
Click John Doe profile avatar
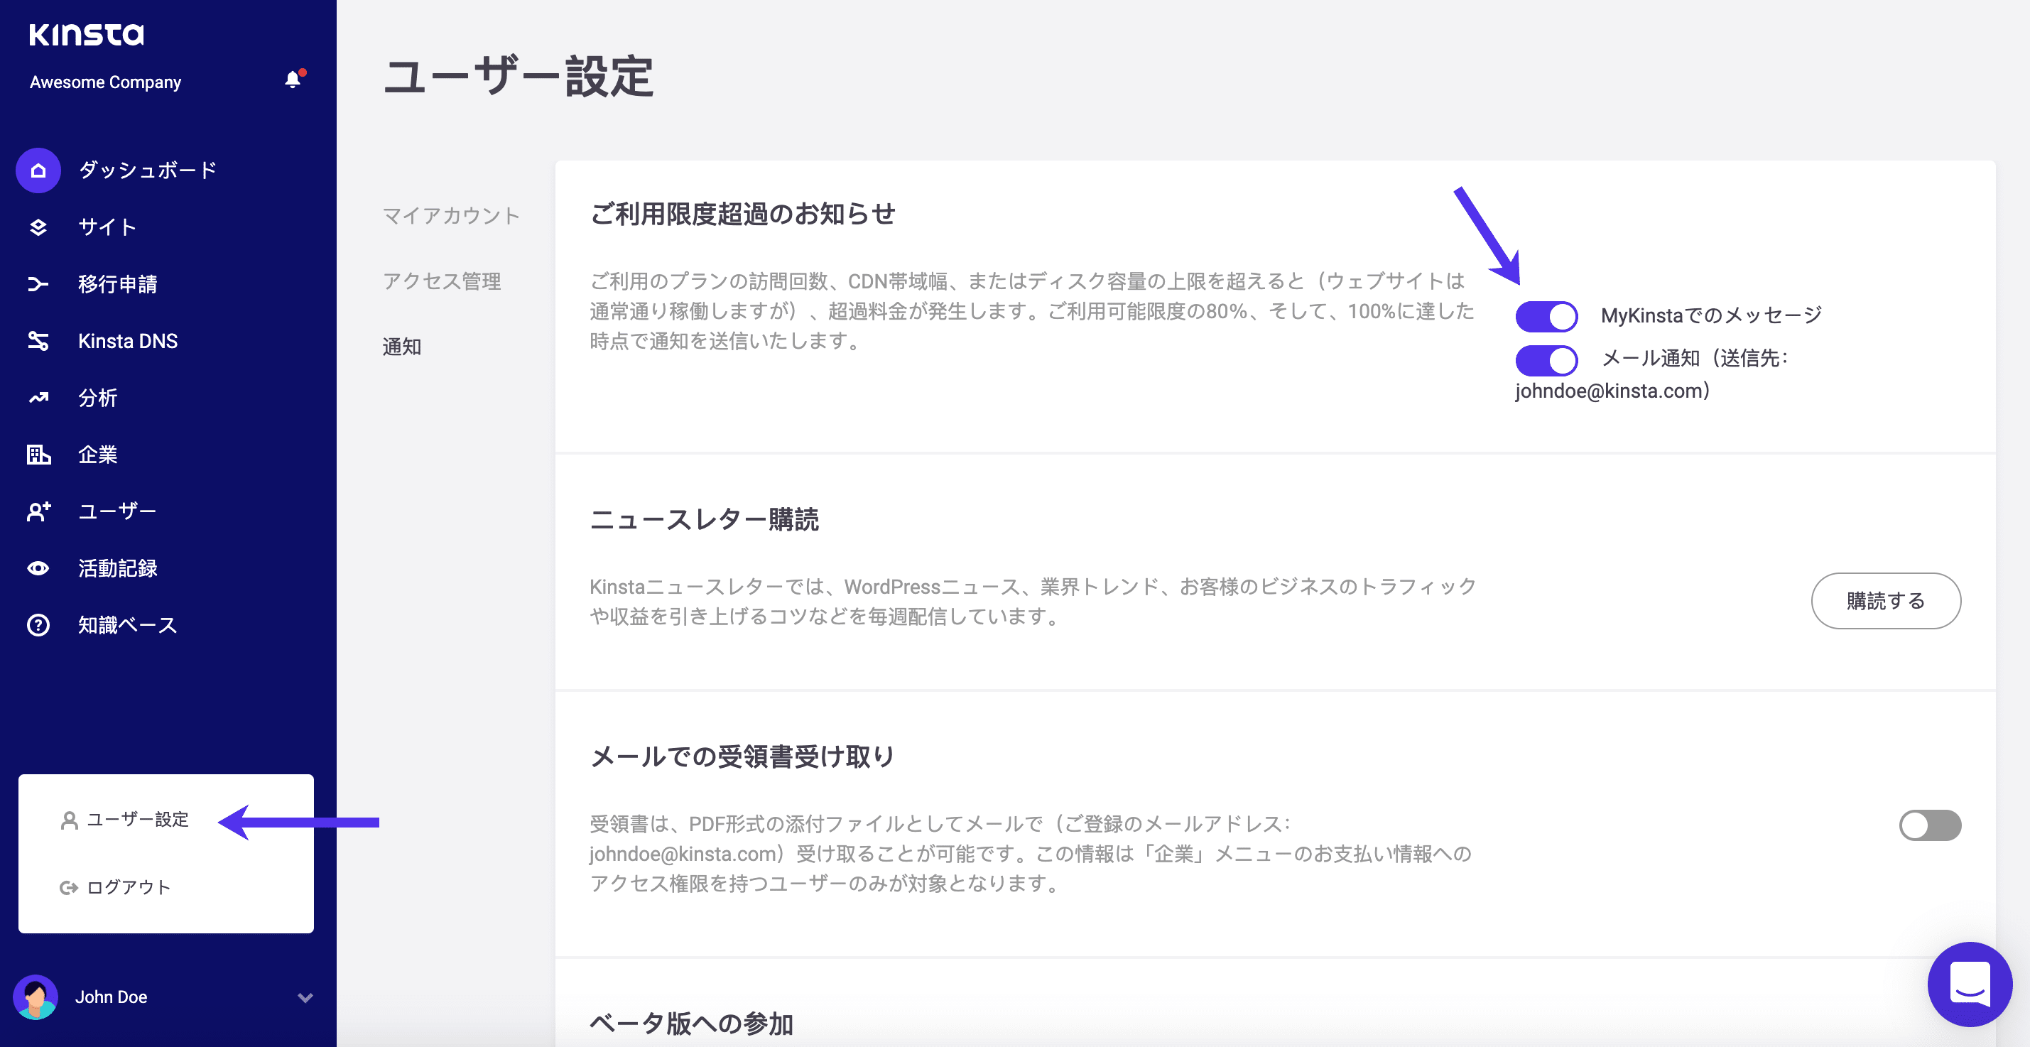click(x=36, y=997)
